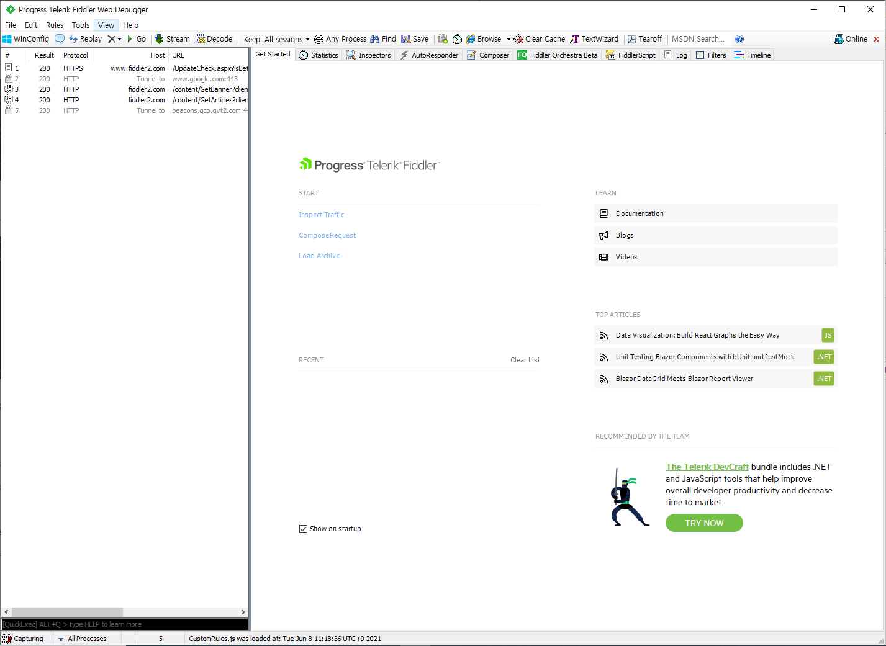Switch to the Composer tab
Viewport: 886px width, 646px height.
coord(488,55)
